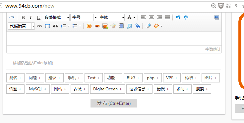244x123 pixels.
Task: Attach a file with the paperclip
Action: (138, 26)
